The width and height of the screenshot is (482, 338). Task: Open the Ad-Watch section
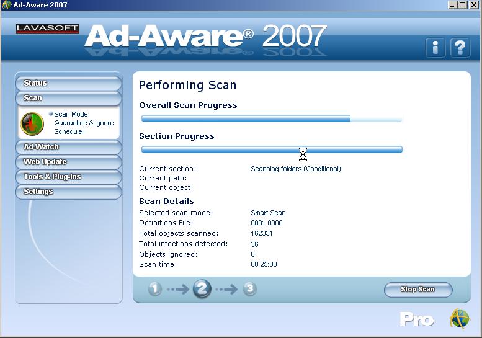[68, 147]
